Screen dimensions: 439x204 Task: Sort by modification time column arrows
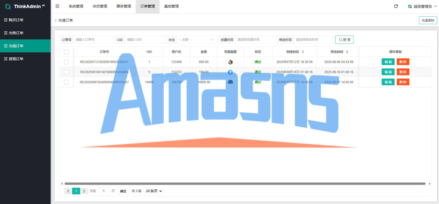(x=347, y=52)
